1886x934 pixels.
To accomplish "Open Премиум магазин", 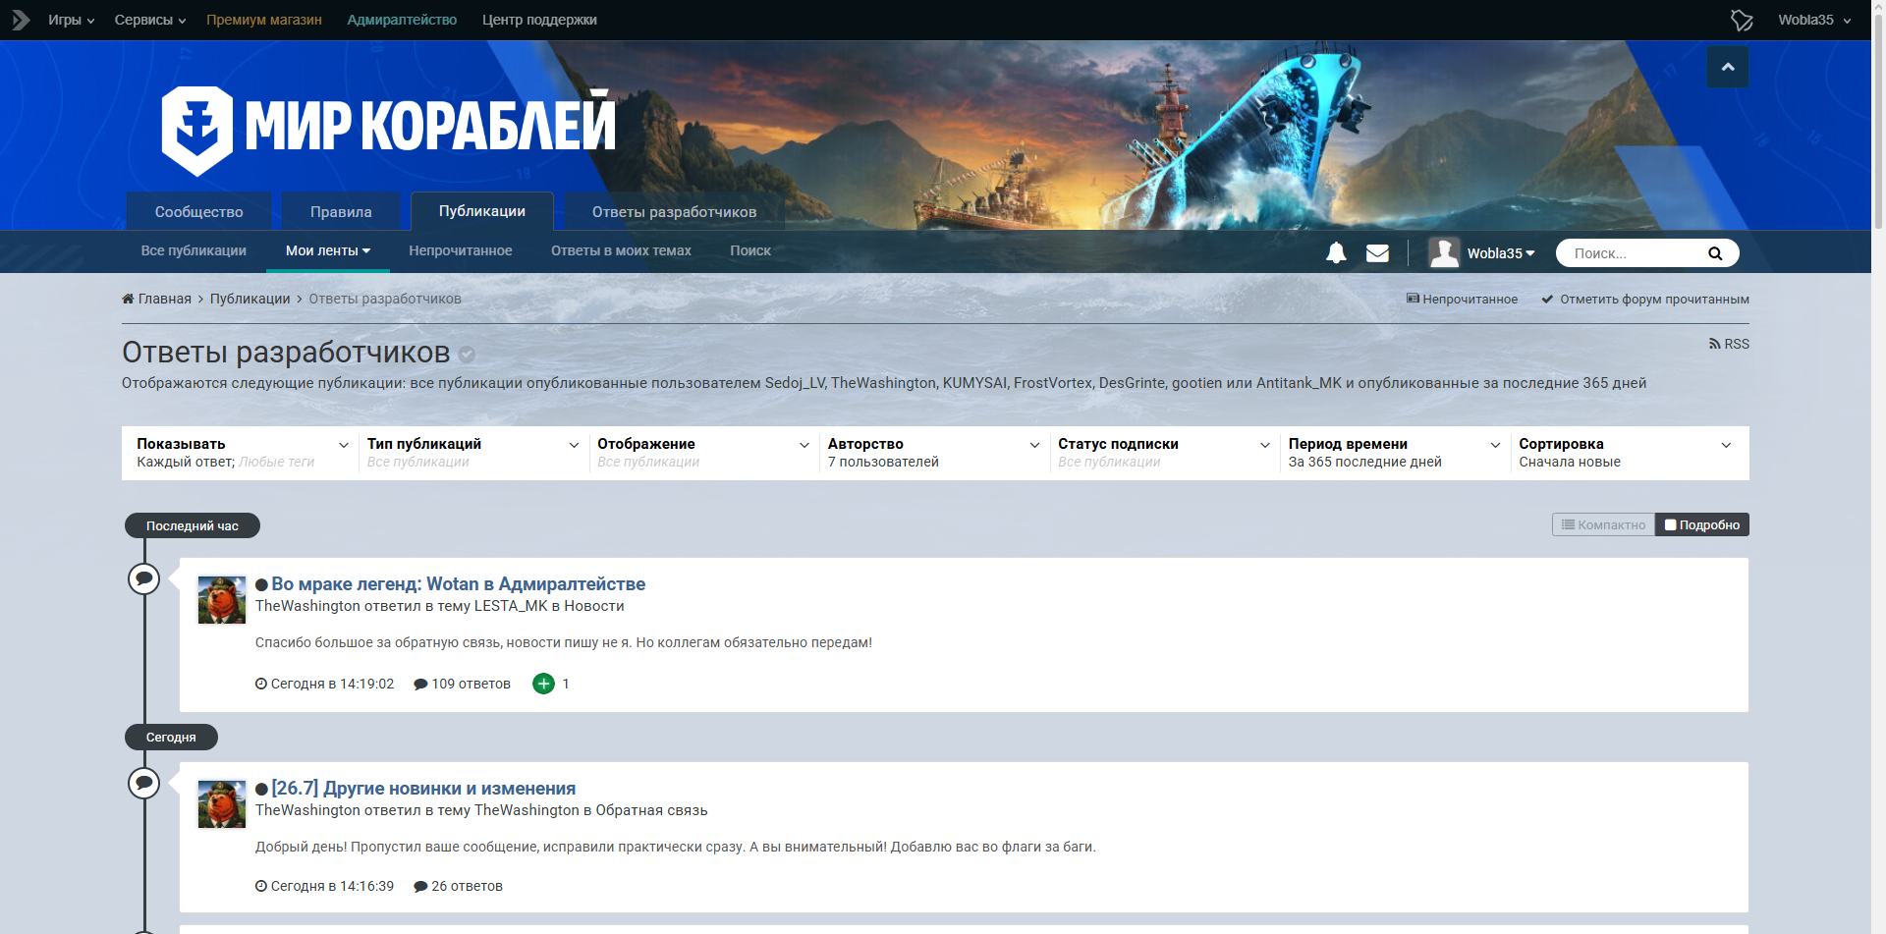I will [264, 20].
